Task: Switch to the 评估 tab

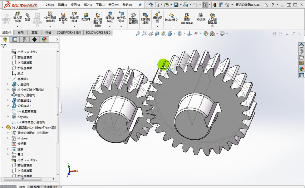Action: 48,32
